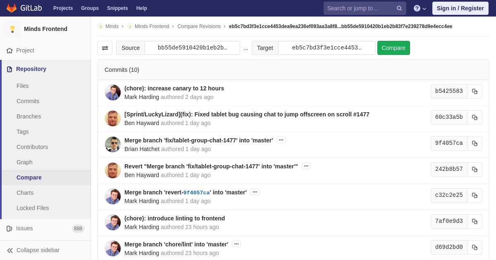Viewport: 496px width, 260px height.
Task: Click Mark Harding's avatar on revert-9f4057ca merge
Action: click(113, 196)
